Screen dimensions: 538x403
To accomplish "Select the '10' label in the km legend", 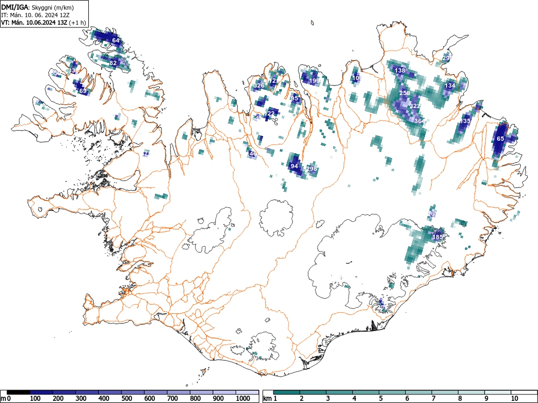I will pyautogui.click(x=514, y=399).
